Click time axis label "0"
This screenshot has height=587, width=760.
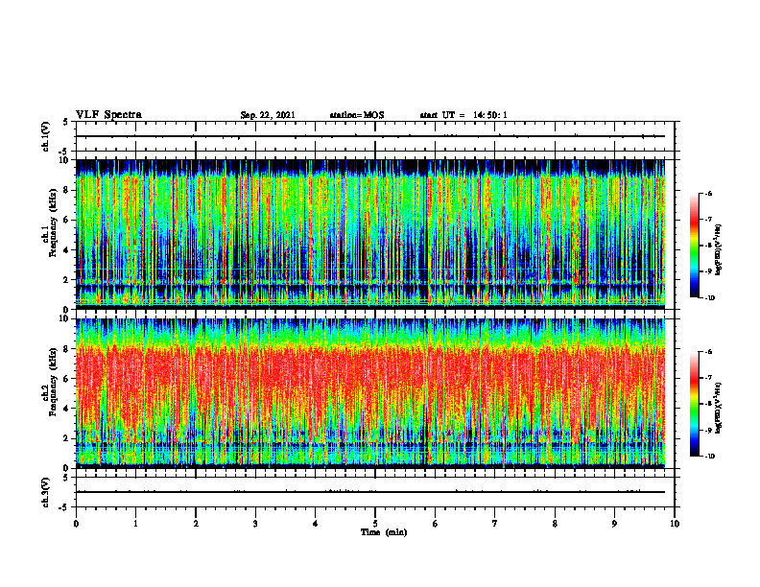[76, 524]
